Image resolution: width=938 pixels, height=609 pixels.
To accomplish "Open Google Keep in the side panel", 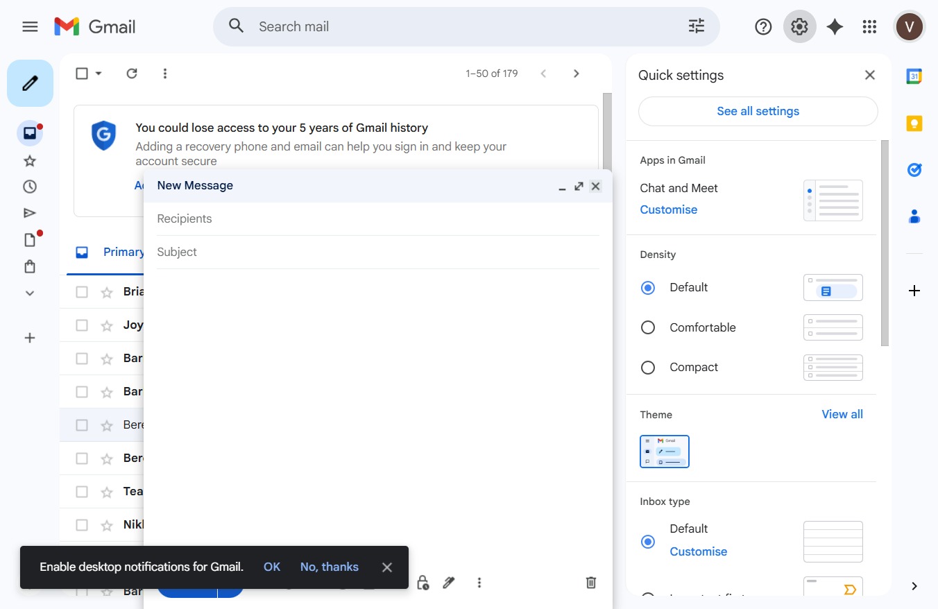I will [x=914, y=123].
